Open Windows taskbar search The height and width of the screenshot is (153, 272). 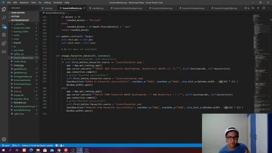click(10, 150)
